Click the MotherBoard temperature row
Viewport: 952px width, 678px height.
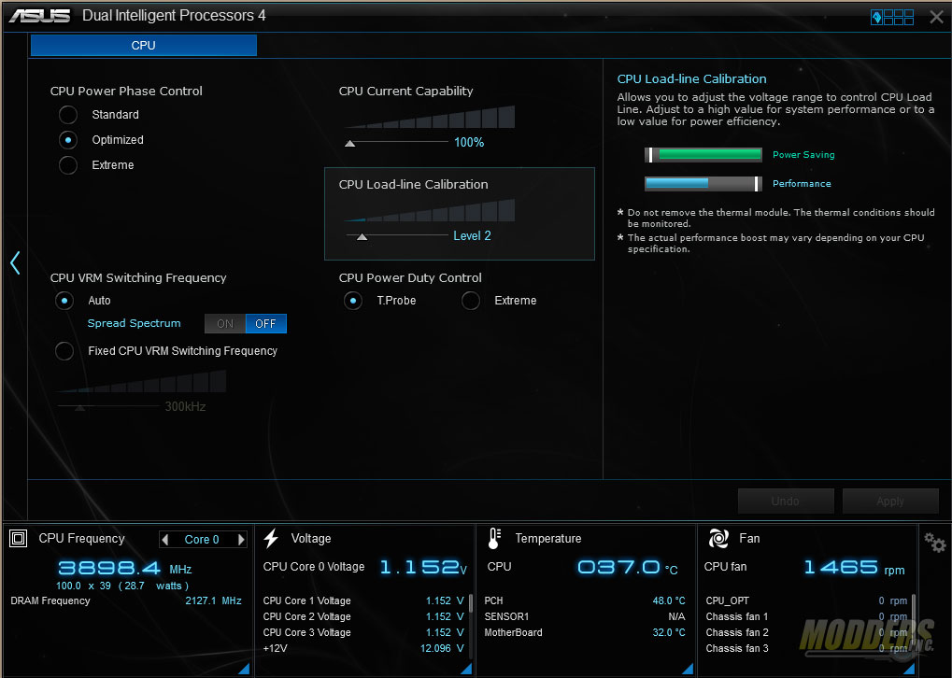coord(585,632)
